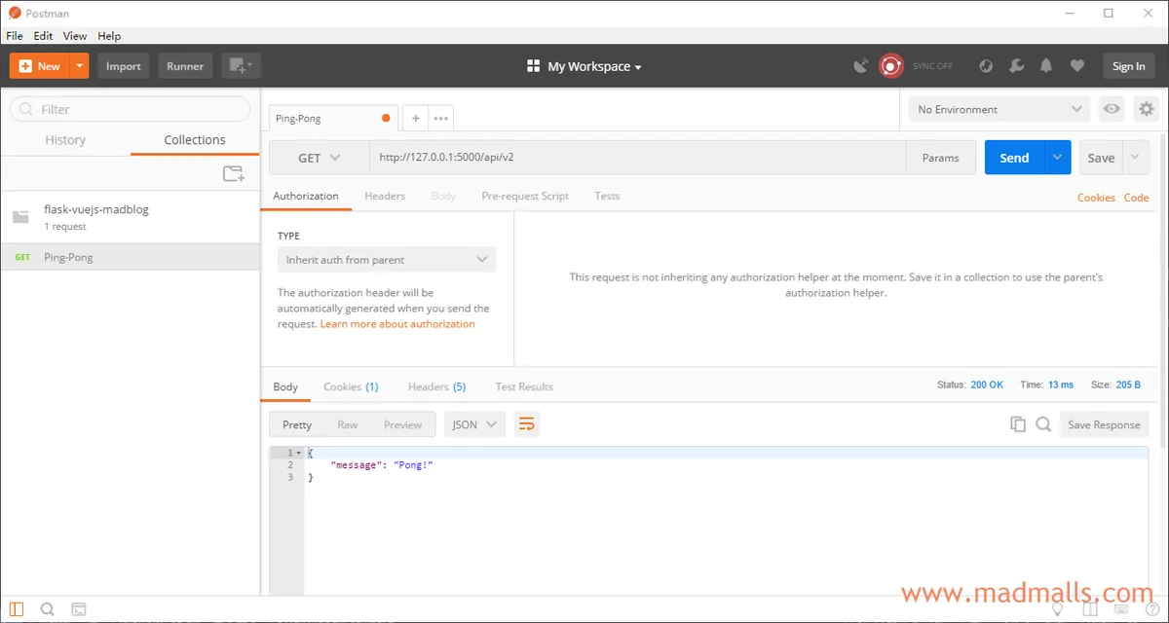This screenshot has height=623, width=1169.
Task: Add a new request tab with plus
Action: point(415,118)
